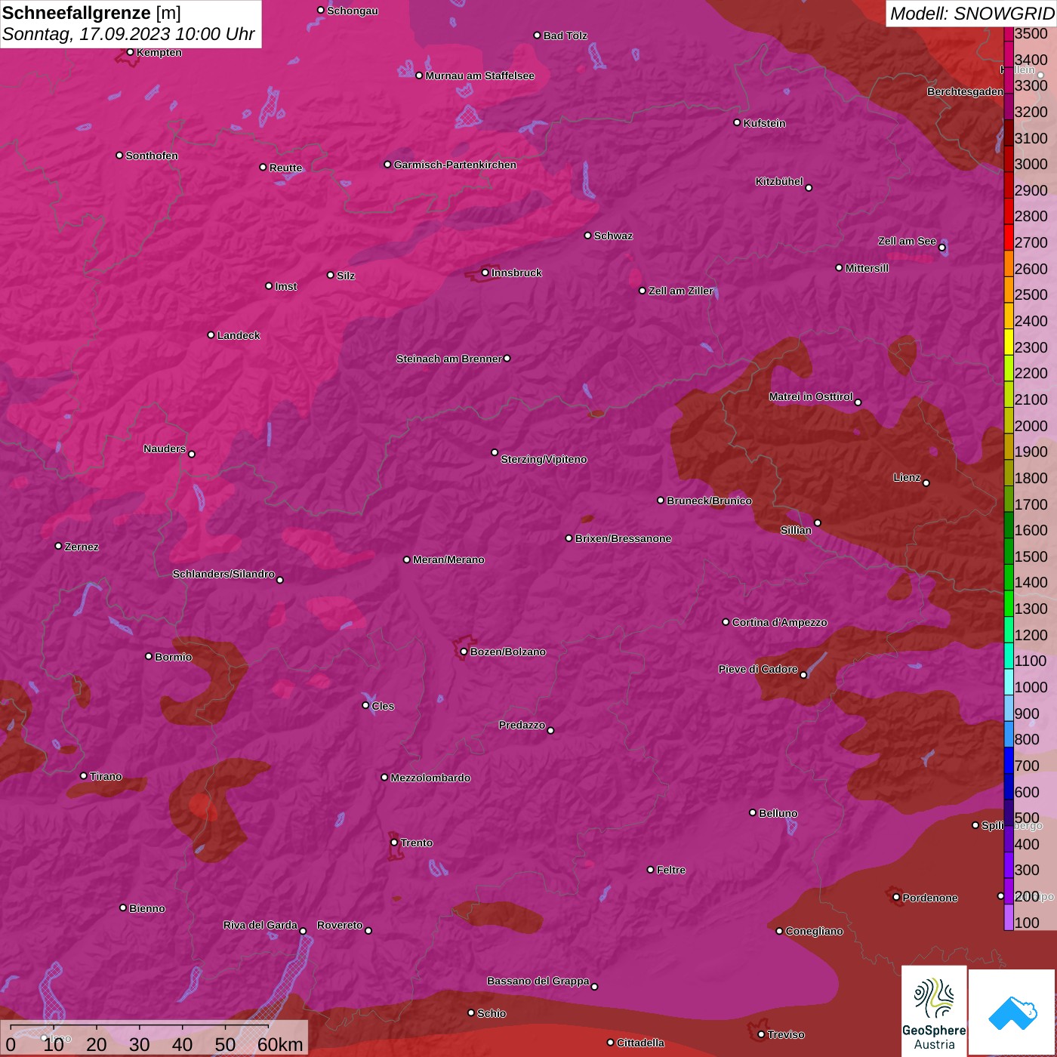The width and height of the screenshot is (1057, 1057).
Task: Select the Bormio location marker
Action: pos(149,656)
